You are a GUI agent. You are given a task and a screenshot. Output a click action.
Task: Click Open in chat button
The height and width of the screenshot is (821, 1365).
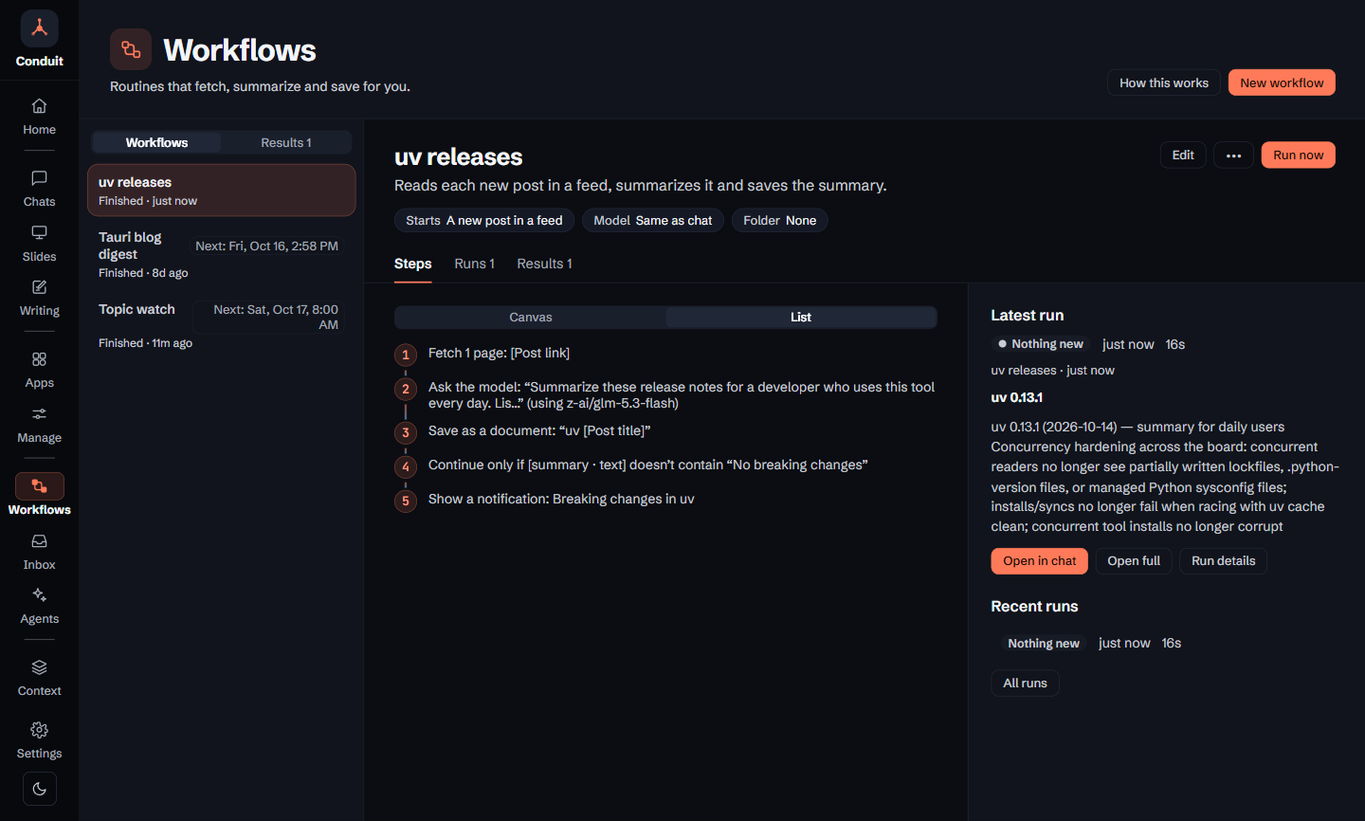coord(1040,561)
